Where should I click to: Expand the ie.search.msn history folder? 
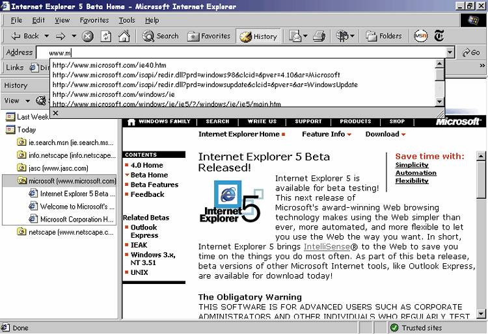[65, 142]
